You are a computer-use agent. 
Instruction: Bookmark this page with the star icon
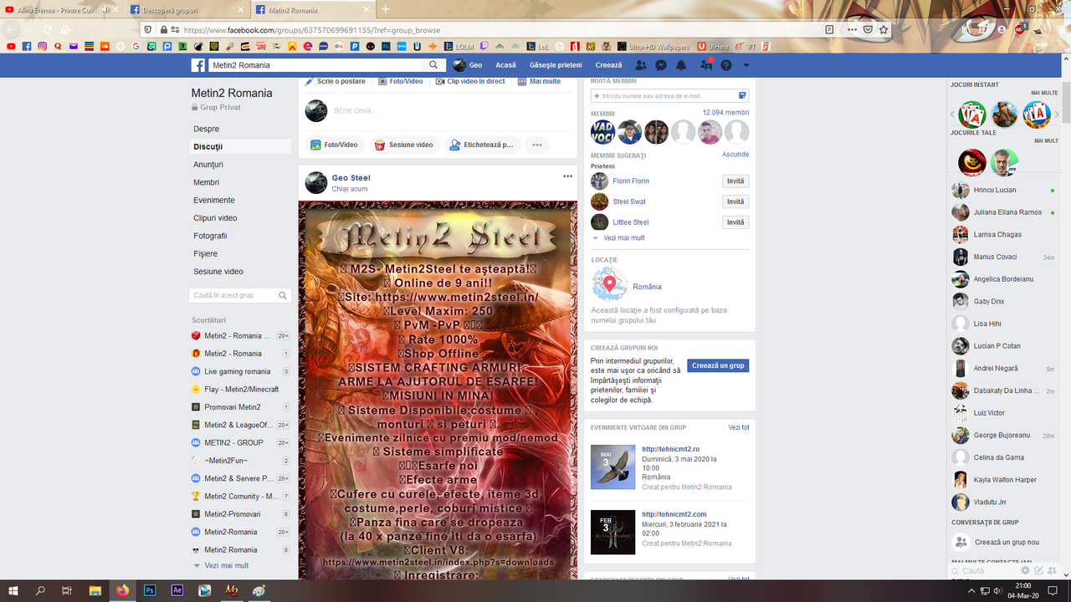pos(884,29)
